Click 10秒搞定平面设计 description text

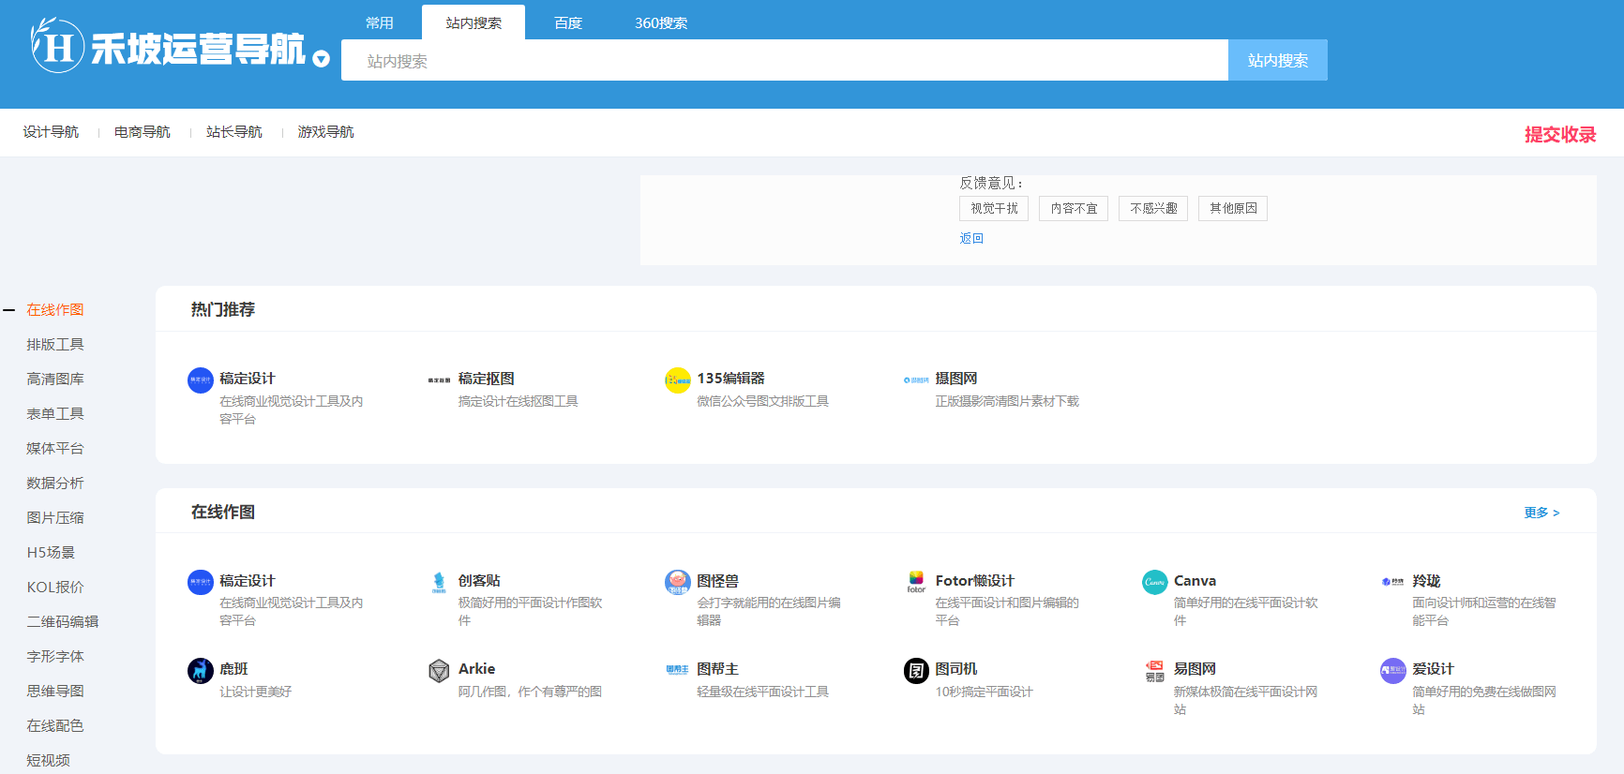pos(985,692)
